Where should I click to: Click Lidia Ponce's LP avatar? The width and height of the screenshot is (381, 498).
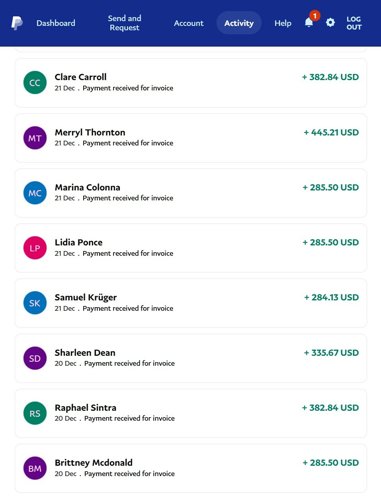pyautogui.click(x=35, y=248)
